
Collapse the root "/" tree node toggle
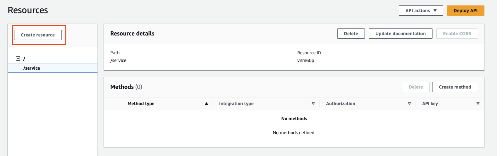[18, 59]
